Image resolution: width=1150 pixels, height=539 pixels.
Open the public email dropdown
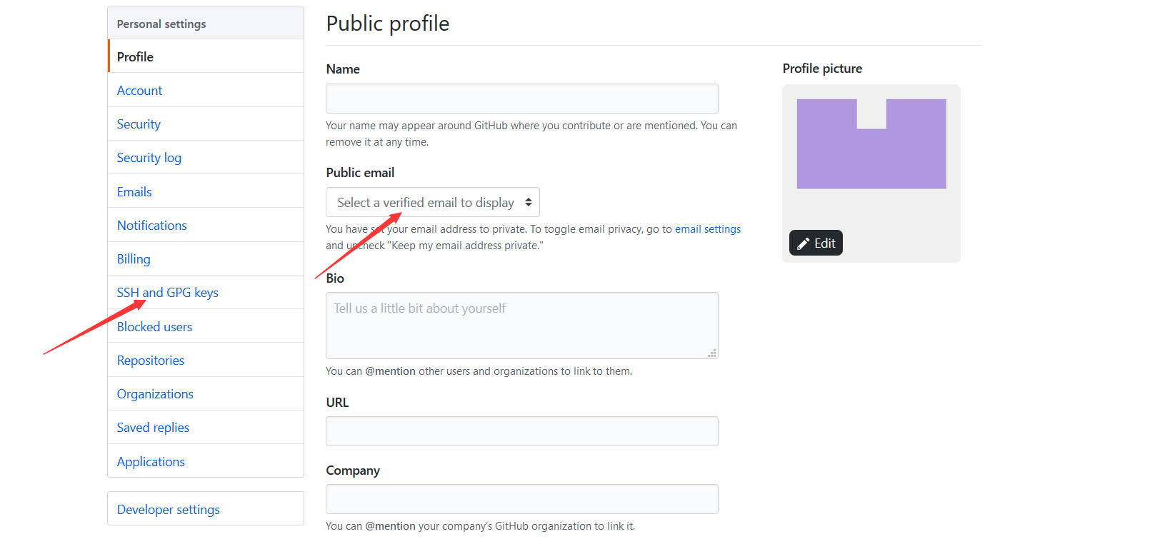coord(433,202)
